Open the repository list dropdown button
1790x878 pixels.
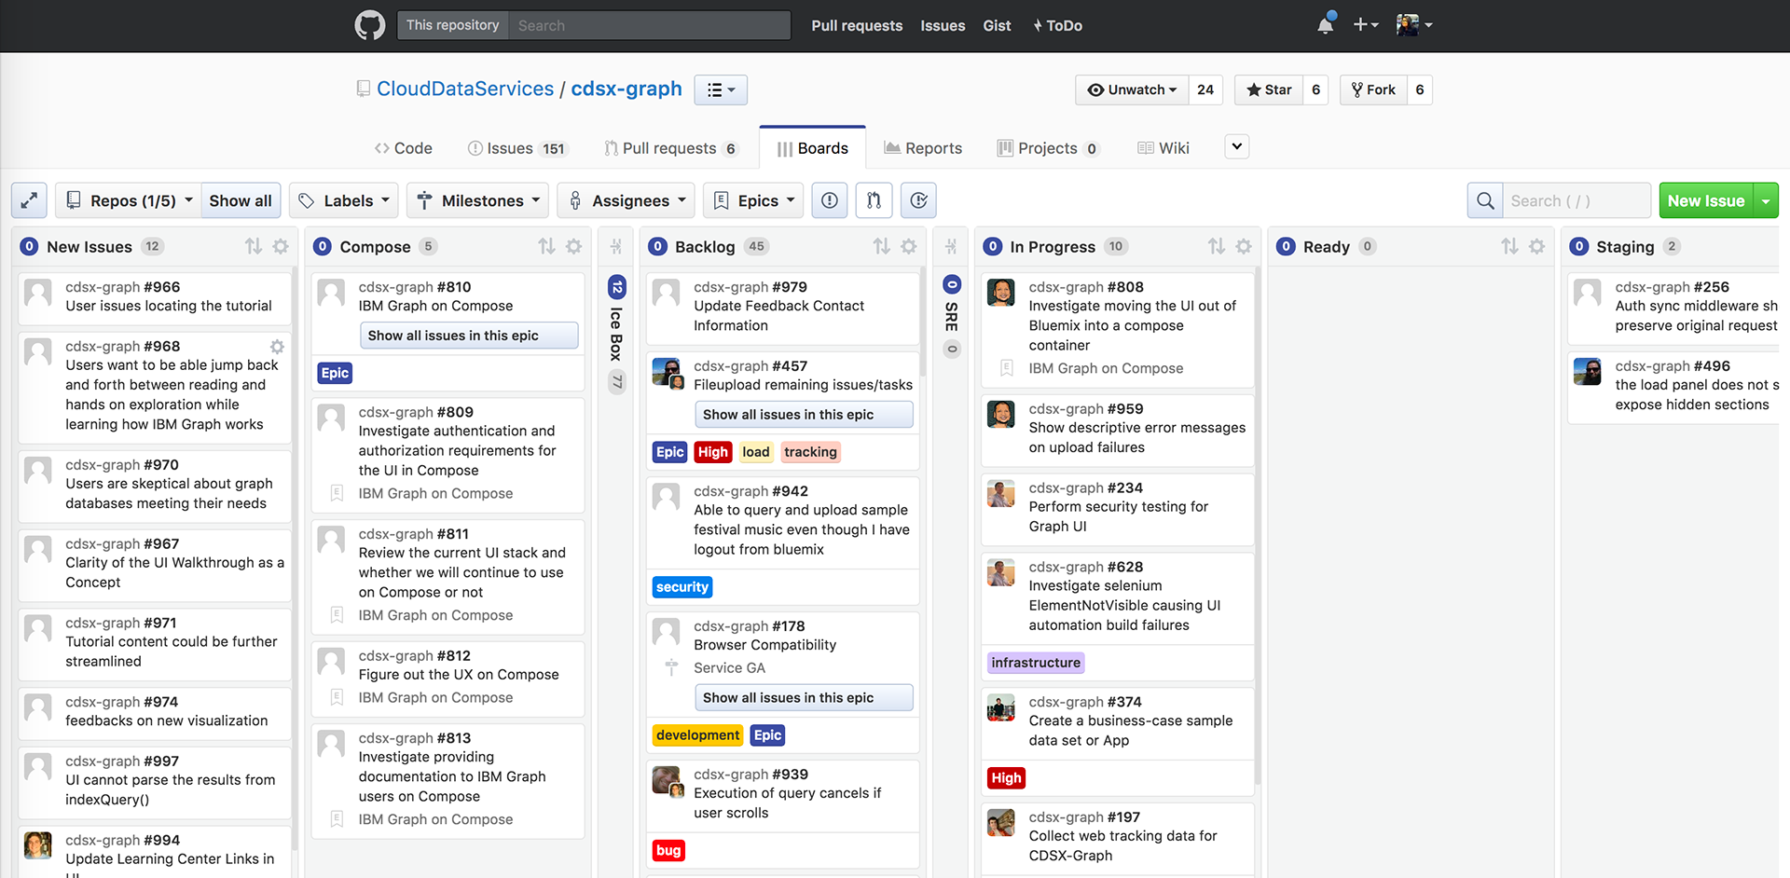point(721,89)
